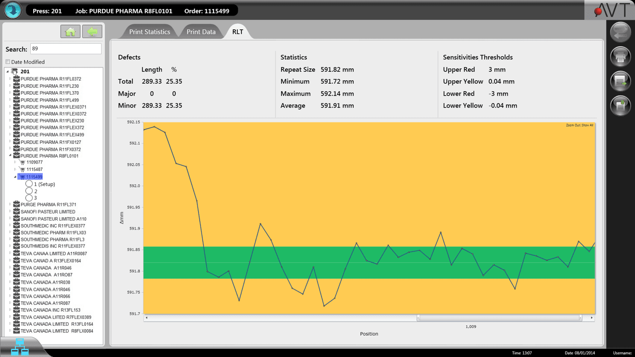This screenshot has width=635, height=357.
Task: Click briefcase icon of SANOFI PASTEUR LIMITED
Action: coord(17,212)
